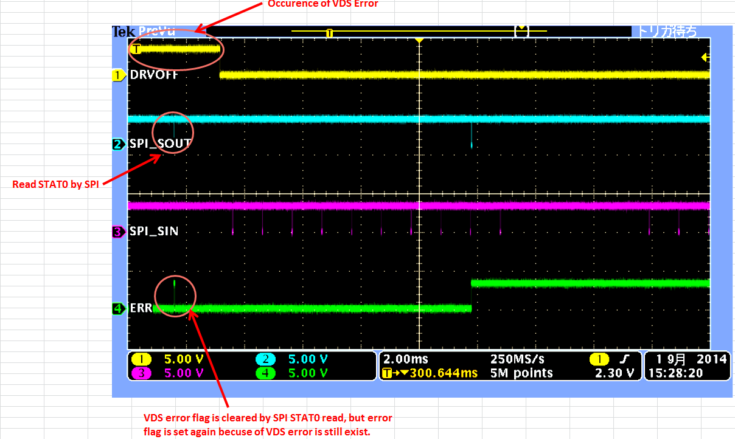Click the channel 2 badge in the voltage readout
The height and width of the screenshot is (439, 735).
click(266, 359)
